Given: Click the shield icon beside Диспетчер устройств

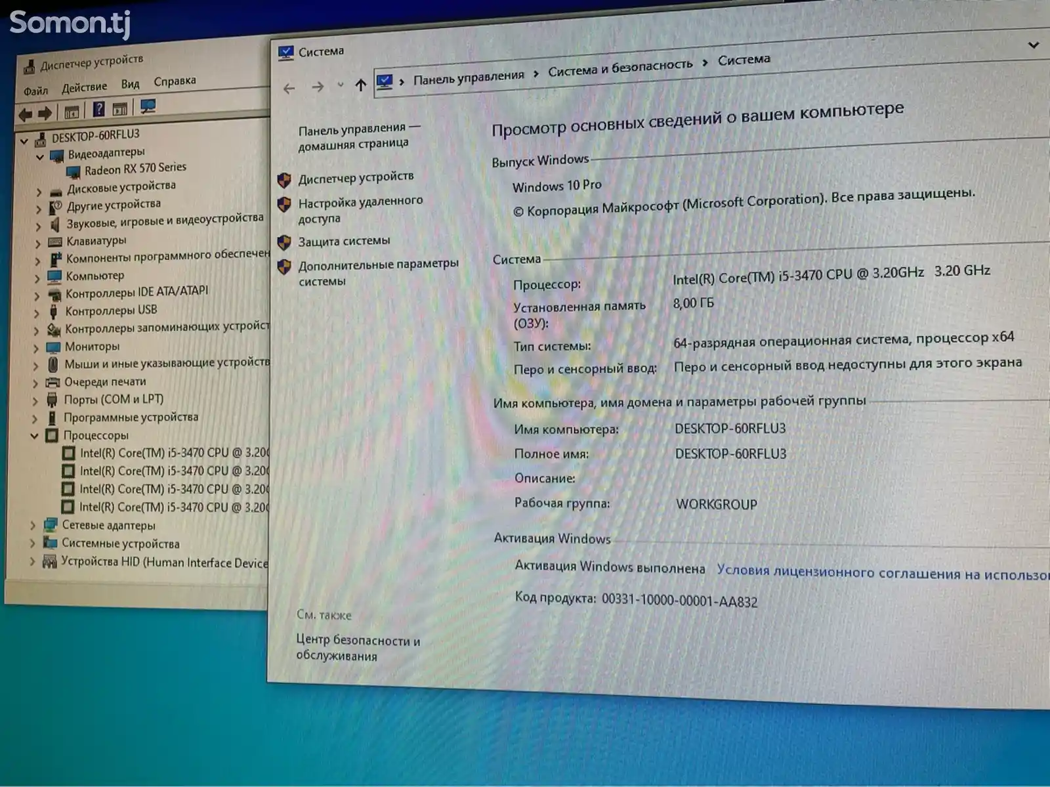Looking at the screenshot, I should pos(284,180).
